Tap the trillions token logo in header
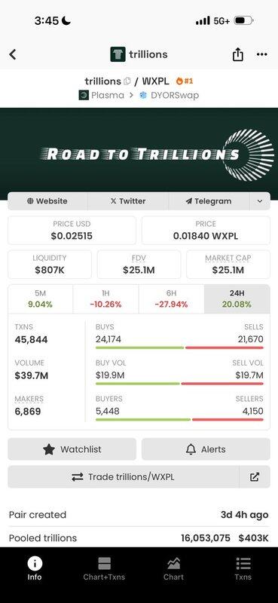278x603 pixels. pyautogui.click(x=118, y=54)
